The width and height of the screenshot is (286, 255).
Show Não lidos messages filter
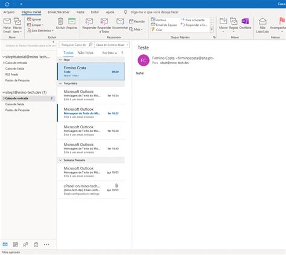[x=86, y=52]
